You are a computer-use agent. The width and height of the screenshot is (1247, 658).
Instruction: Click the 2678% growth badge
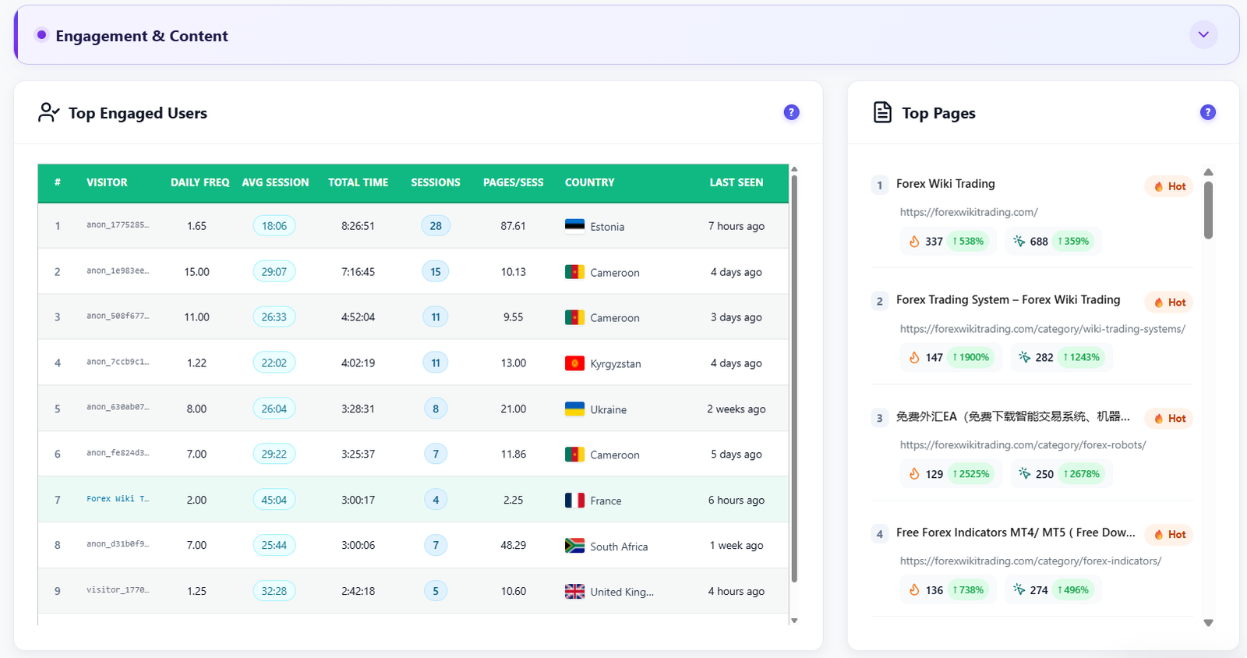tap(1082, 474)
